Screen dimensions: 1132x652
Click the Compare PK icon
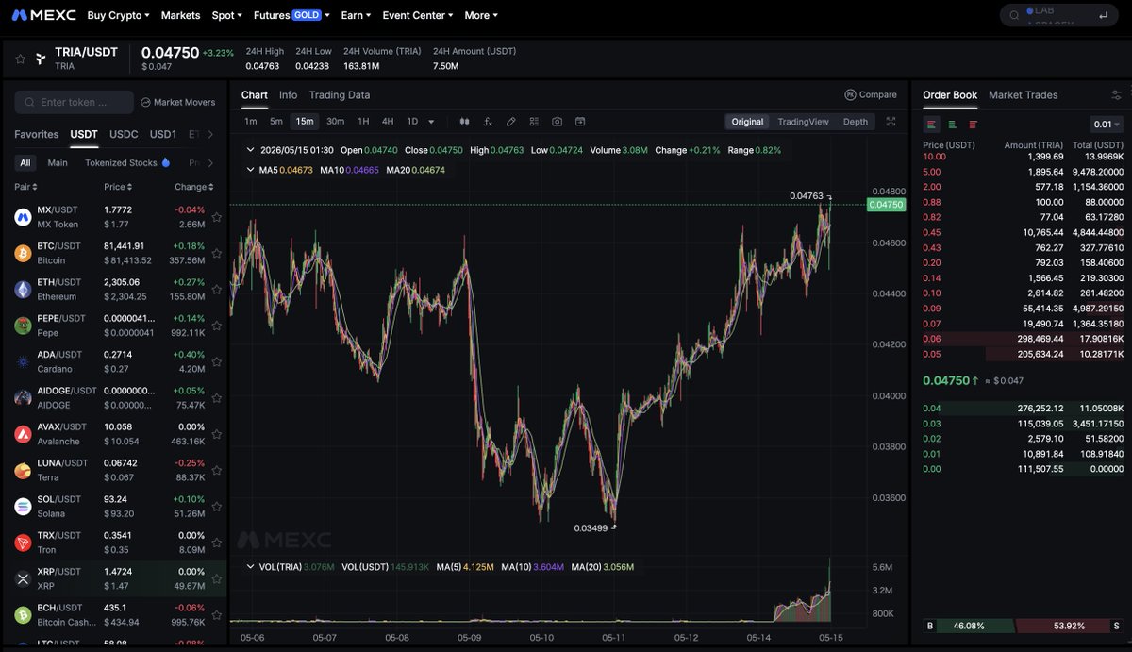850,94
